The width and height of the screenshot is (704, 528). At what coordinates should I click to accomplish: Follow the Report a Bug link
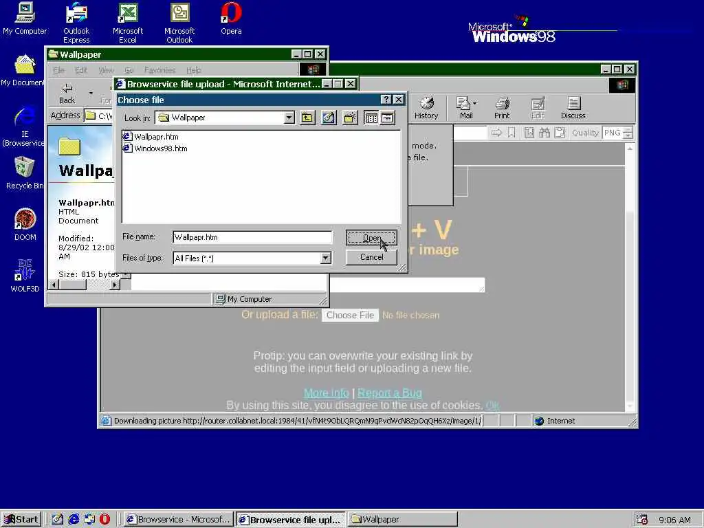tap(390, 393)
